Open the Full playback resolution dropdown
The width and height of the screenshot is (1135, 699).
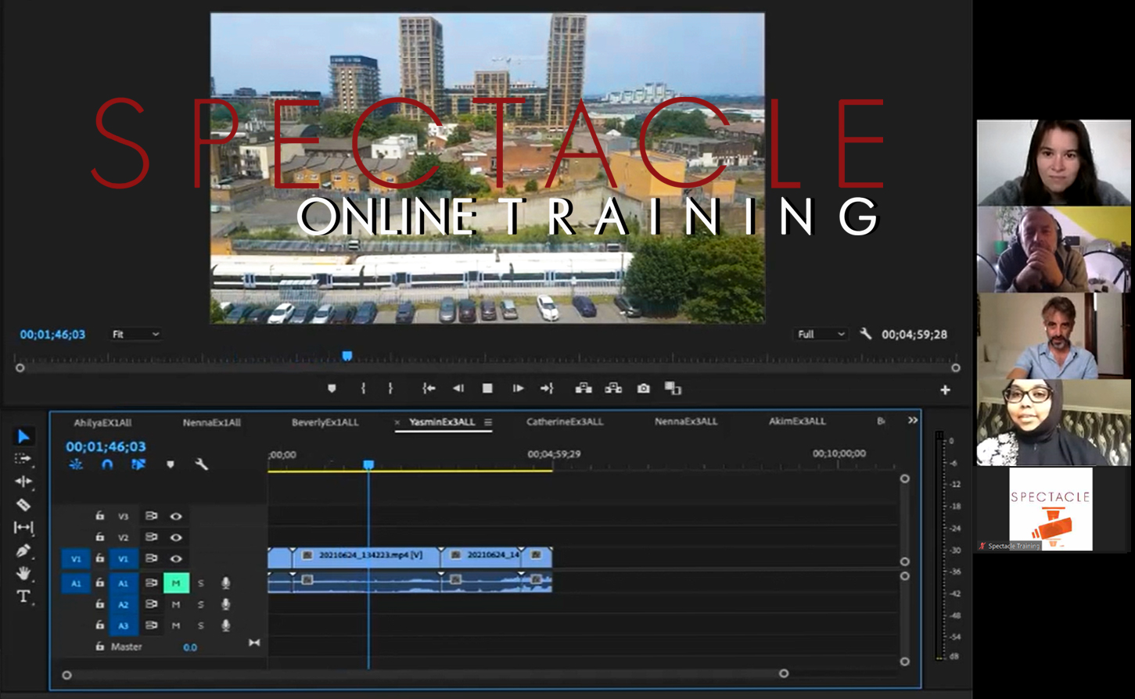click(820, 335)
